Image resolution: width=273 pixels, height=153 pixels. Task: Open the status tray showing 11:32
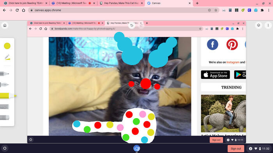pos(259,148)
